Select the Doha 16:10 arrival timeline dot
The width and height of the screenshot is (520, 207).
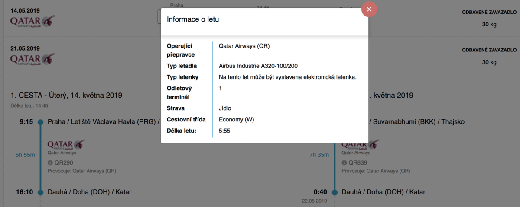[x=40, y=192]
